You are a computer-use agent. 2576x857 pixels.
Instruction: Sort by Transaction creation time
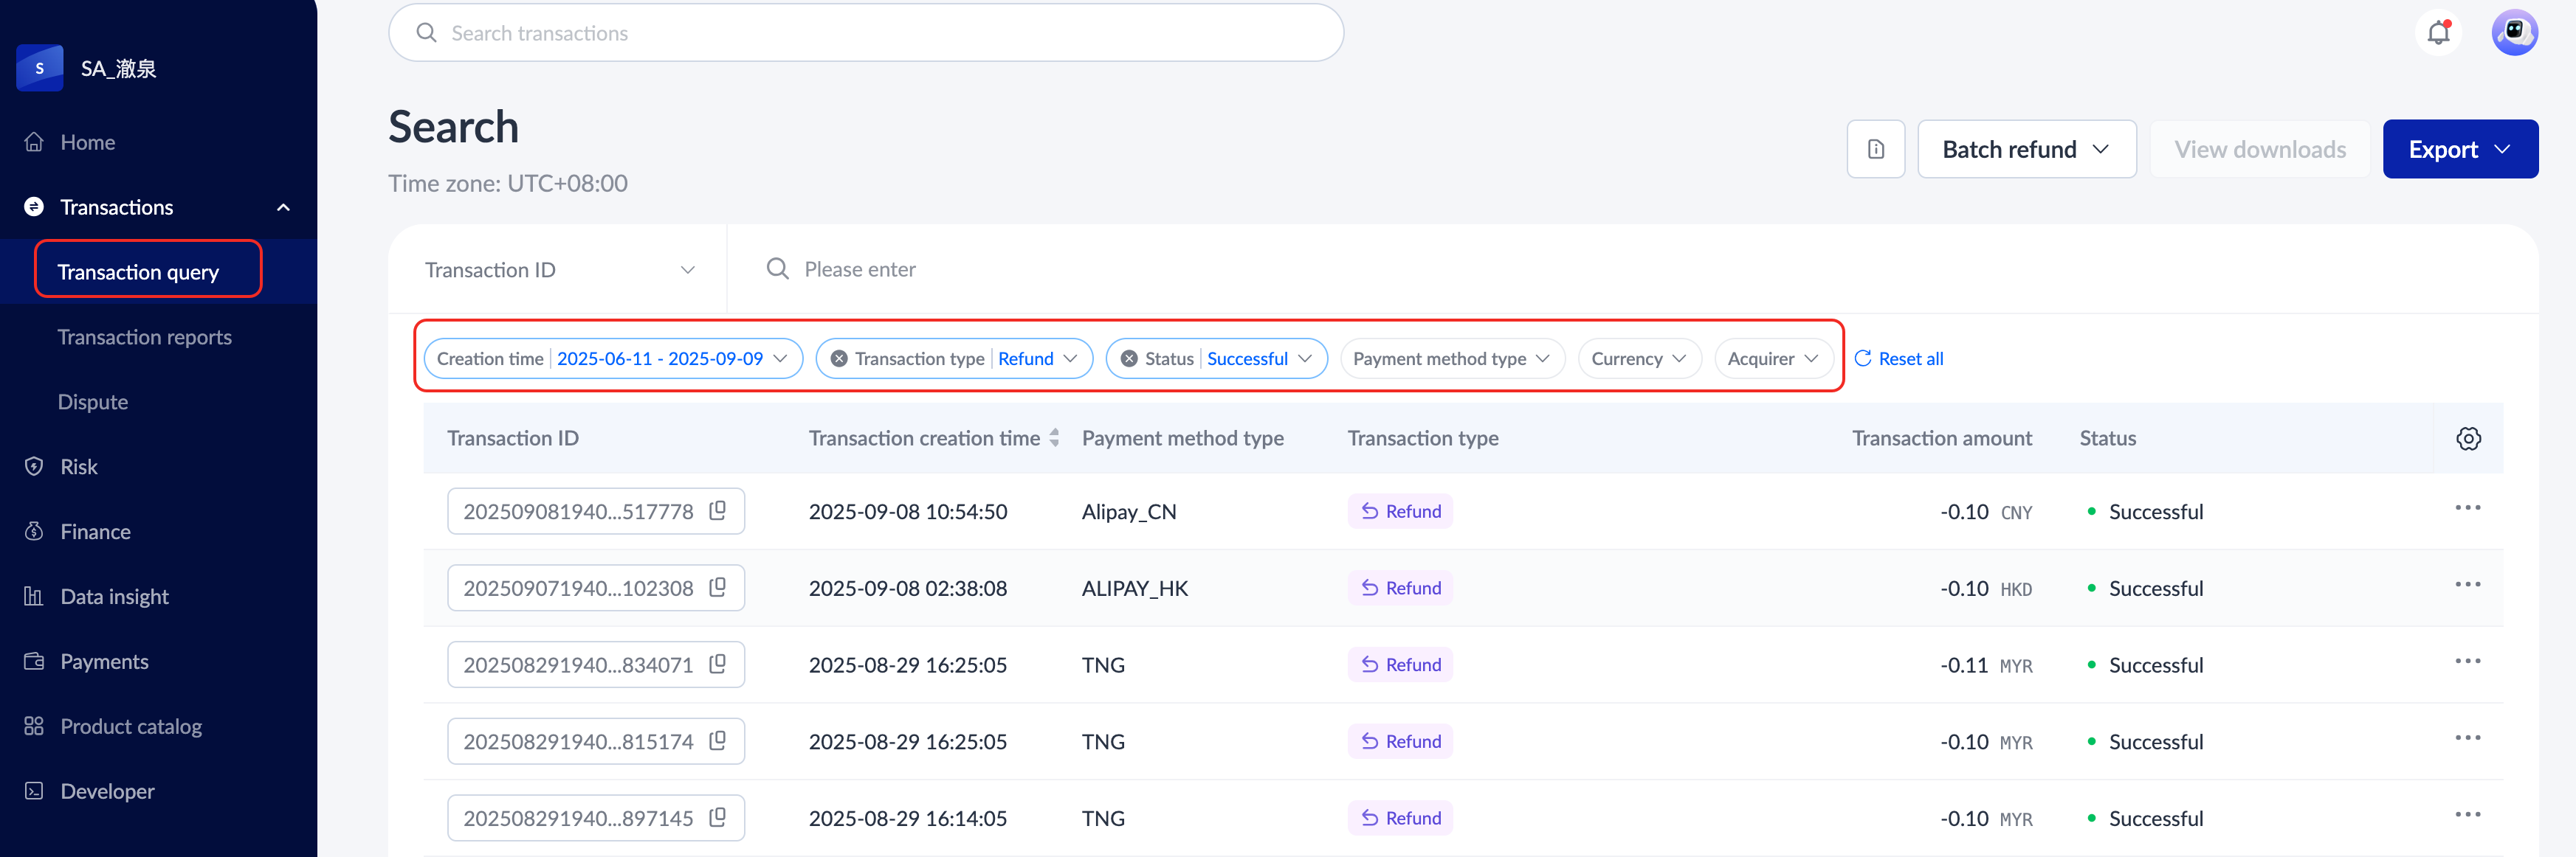pyautogui.click(x=1053, y=439)
